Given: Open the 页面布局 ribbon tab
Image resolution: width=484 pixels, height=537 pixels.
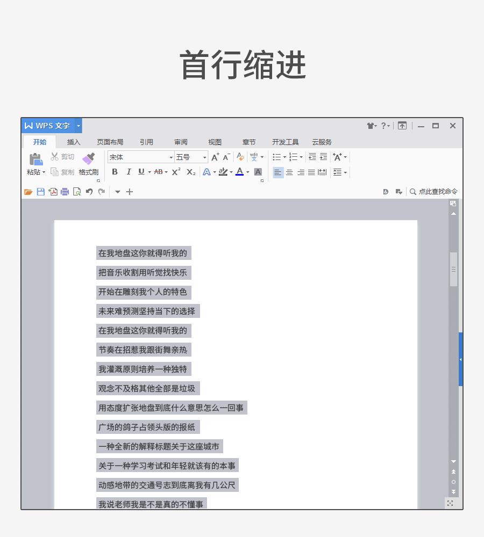Looking at the screenshot, I should coord(109,142).
